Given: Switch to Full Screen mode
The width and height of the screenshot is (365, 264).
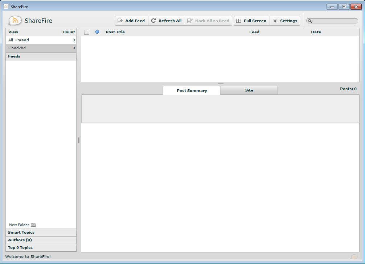Looking at the screenshot, I should (x=252, y=21).
